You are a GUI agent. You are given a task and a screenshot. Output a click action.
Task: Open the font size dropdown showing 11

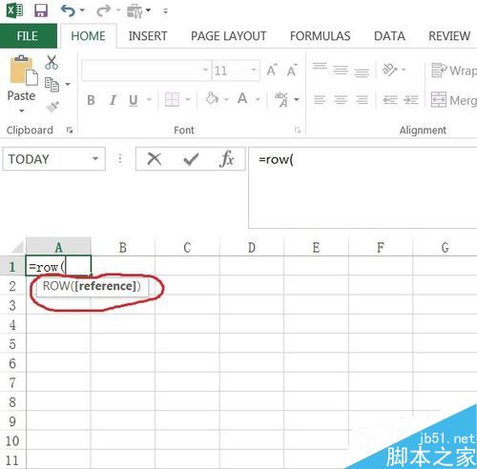(254, 70)
